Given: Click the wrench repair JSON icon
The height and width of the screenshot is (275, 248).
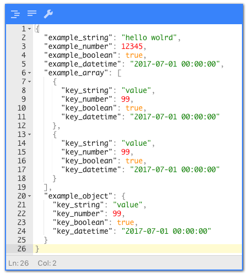Looking at the screenshot, I should [x=48, y=14].
